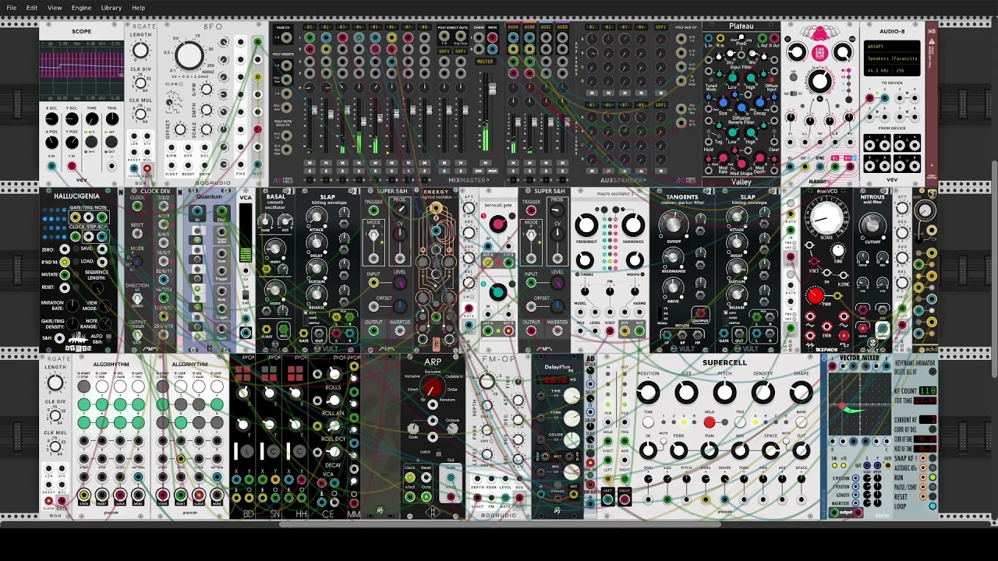This screenshot has width=998, height=561.
Task: Click the Supercell POSITION knob
Action: tap(648, 393)
